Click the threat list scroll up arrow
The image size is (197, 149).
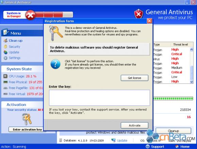coord(192,50)
